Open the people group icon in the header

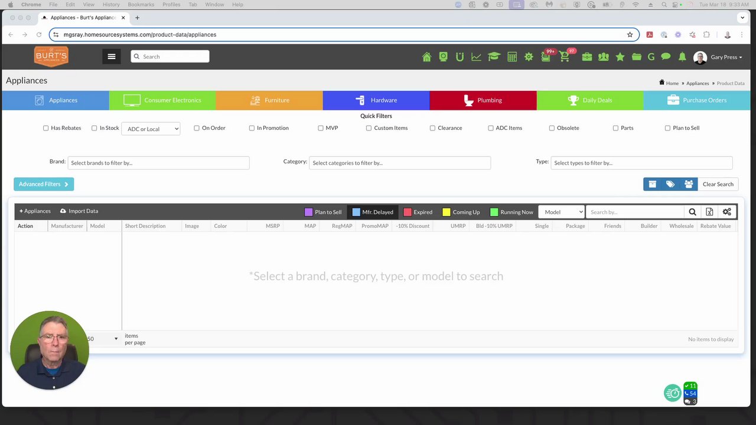click(603, 57)
